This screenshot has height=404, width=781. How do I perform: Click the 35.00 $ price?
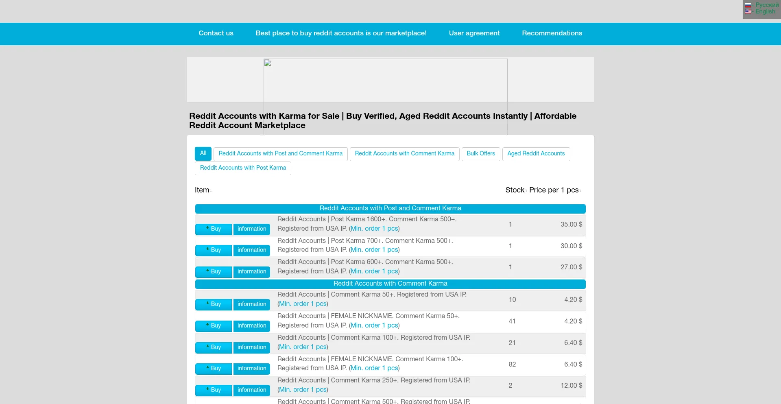tap(571, 225)
